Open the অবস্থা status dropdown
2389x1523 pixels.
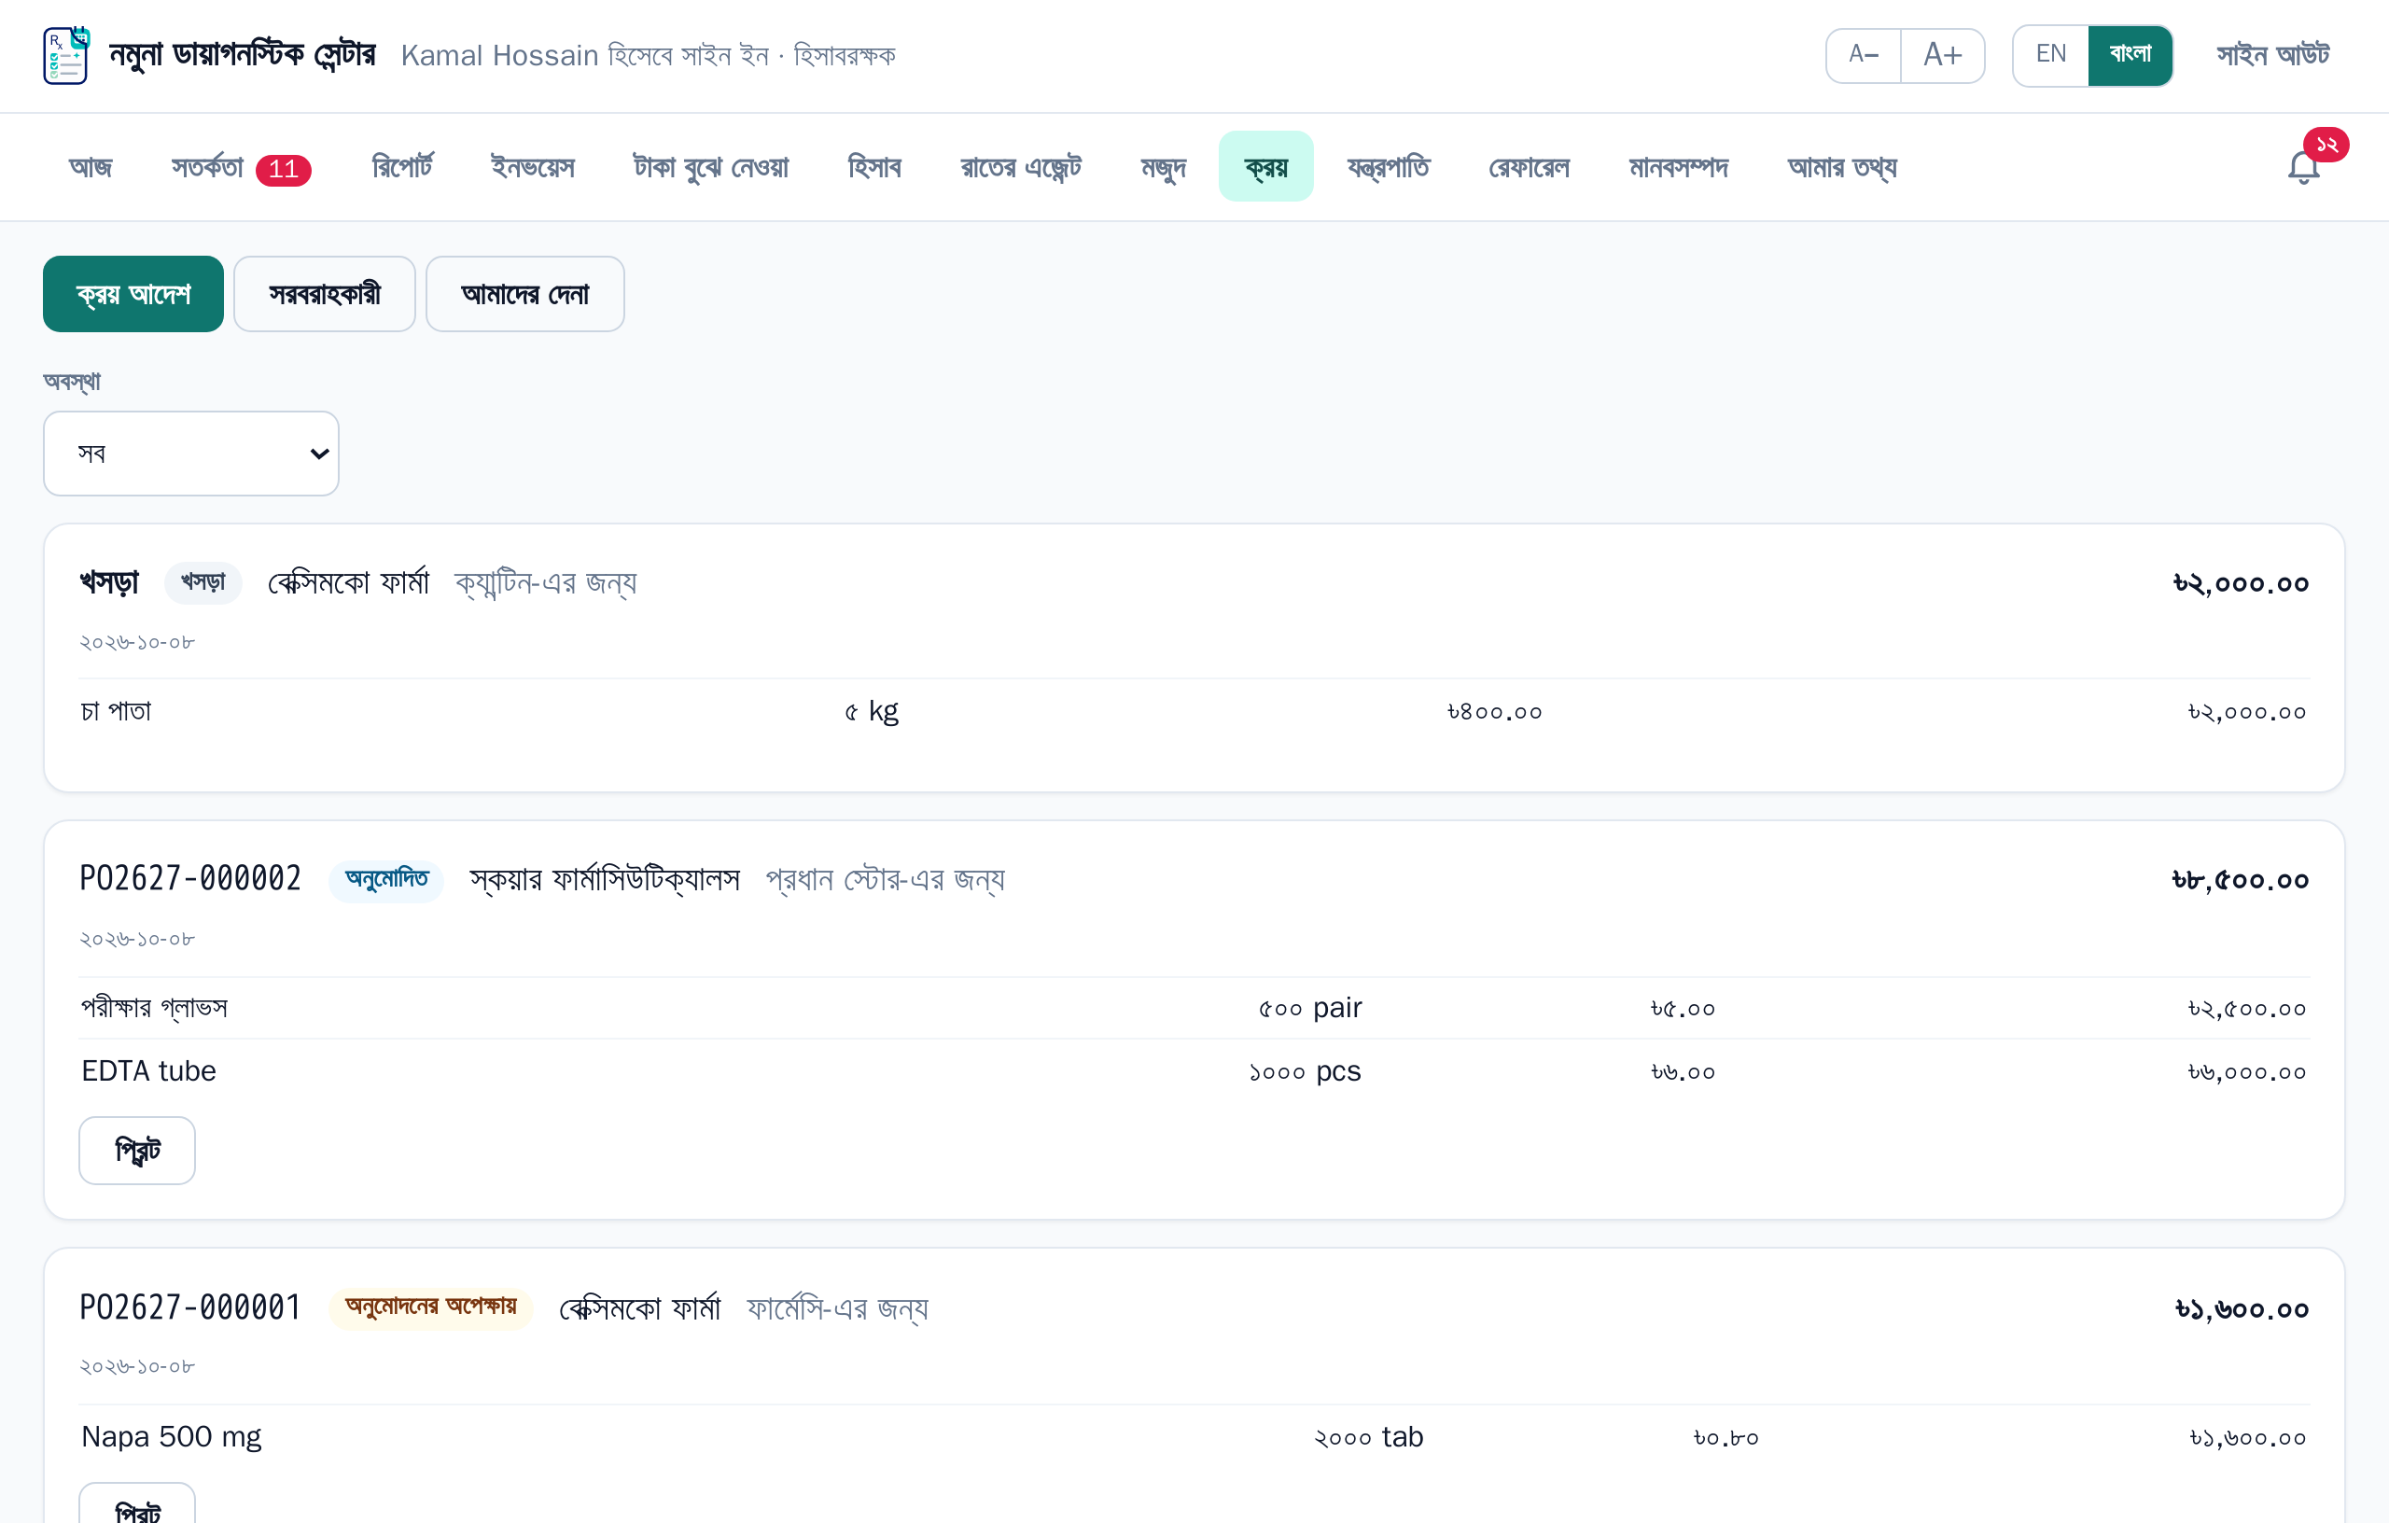191,454
